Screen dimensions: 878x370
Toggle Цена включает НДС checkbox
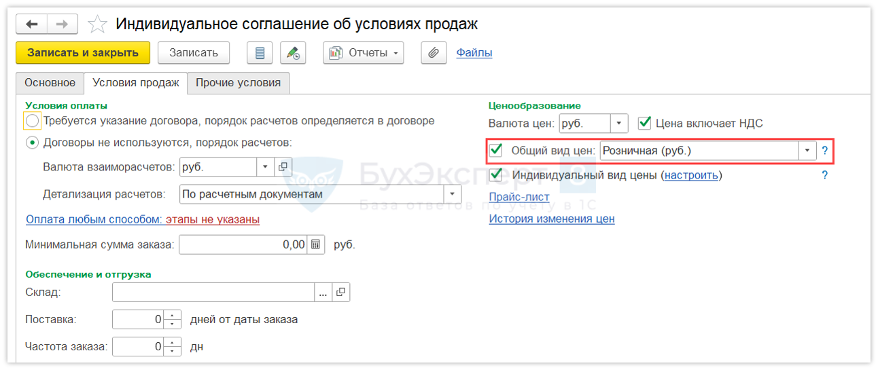click(x=645, y=124)
